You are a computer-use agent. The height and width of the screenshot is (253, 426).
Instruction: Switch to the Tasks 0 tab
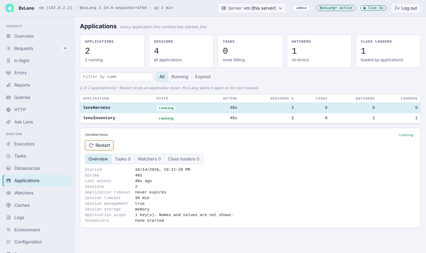tap(123, 159)
